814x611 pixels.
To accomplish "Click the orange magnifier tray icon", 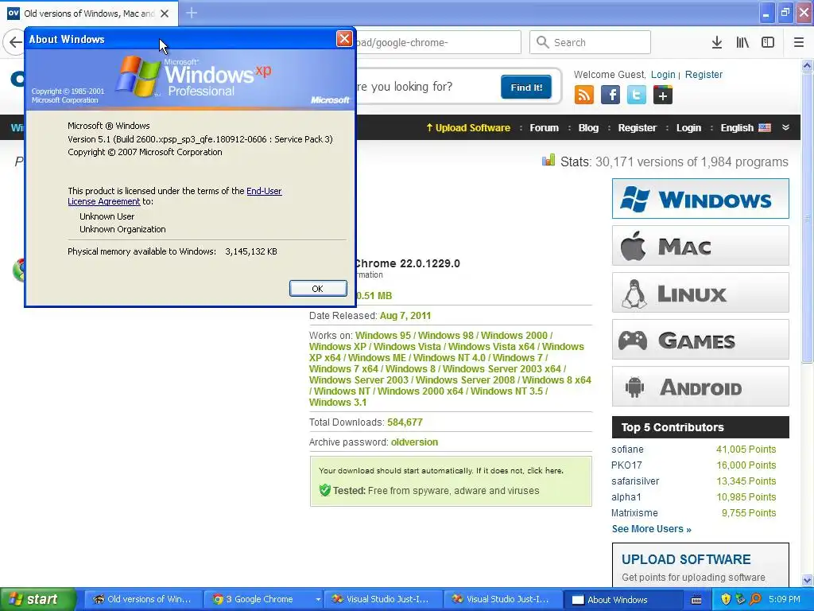I will [x=755, y=599].
